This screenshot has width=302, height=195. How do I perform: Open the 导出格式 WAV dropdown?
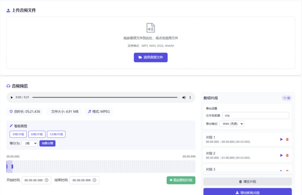[233, 124]
